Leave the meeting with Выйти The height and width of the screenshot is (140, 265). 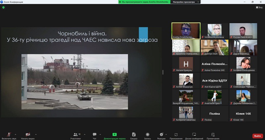[x=257, y=136]
